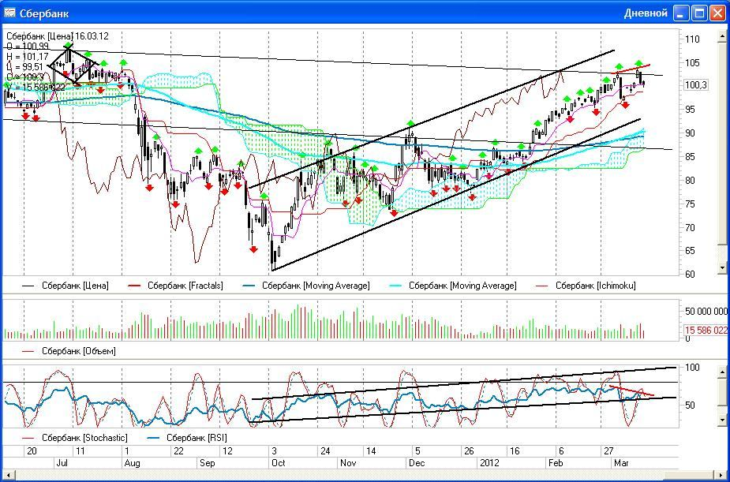Click the down arrow of the price scale scrollbar
The image size is (730, 482).
723,267
